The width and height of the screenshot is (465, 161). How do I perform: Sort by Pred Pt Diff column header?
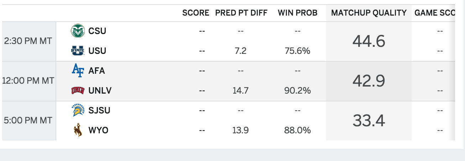241,13
